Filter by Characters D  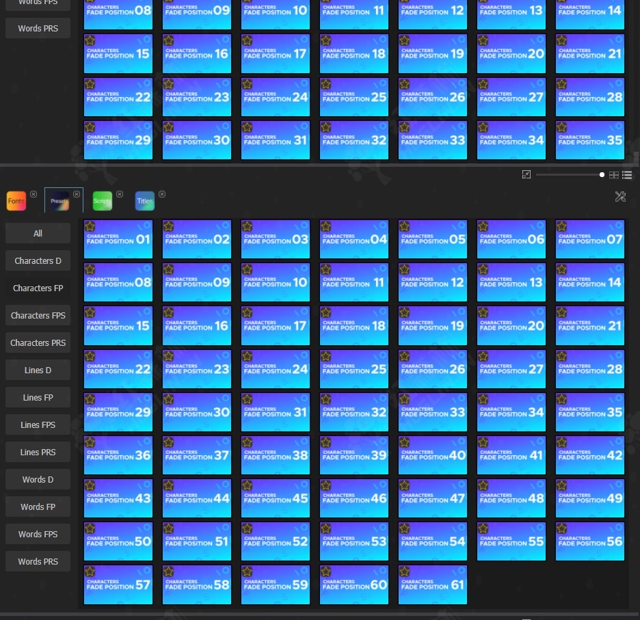point(38,261)
